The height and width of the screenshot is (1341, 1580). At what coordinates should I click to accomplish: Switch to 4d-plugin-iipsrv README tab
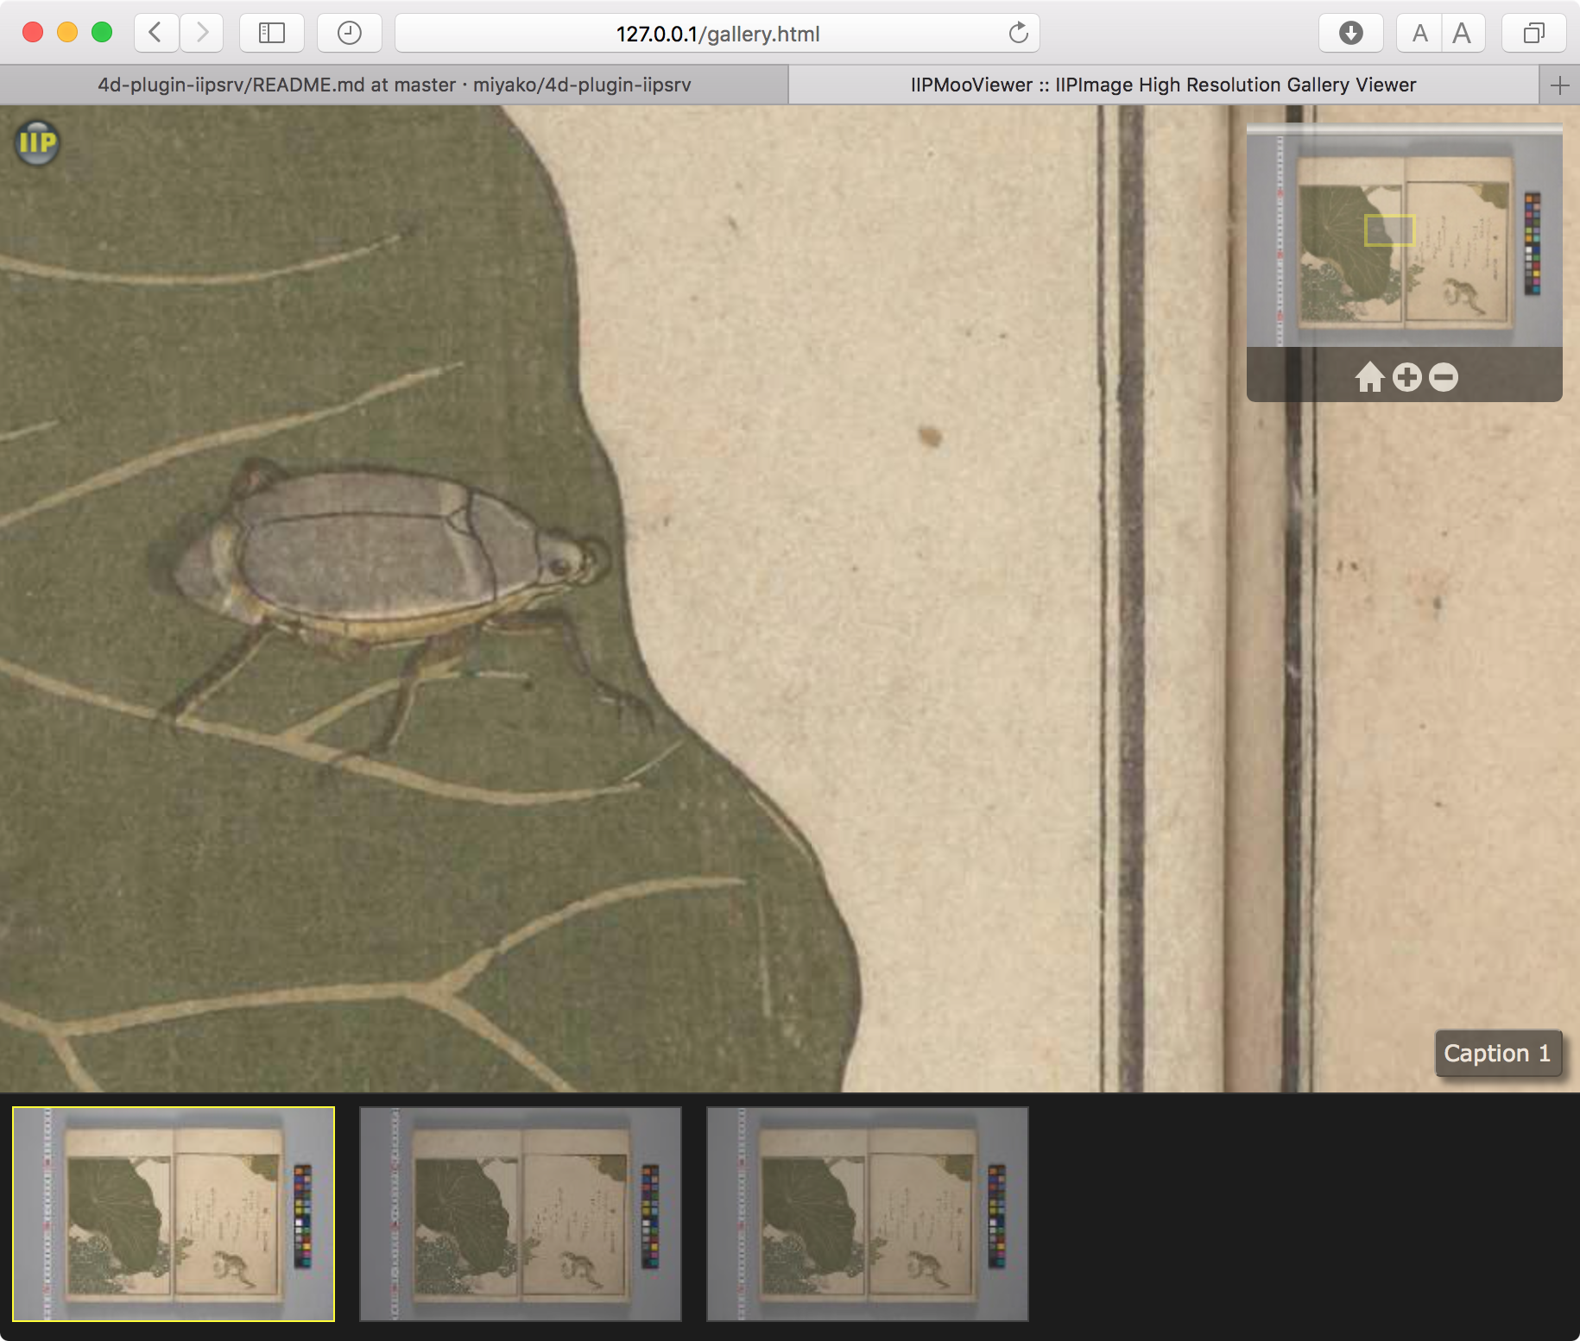[394, 85]
